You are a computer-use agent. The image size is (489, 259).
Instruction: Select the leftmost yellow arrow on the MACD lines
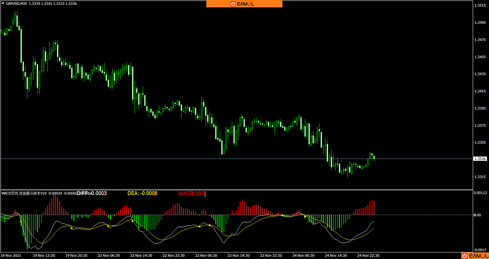pos(21,222)
